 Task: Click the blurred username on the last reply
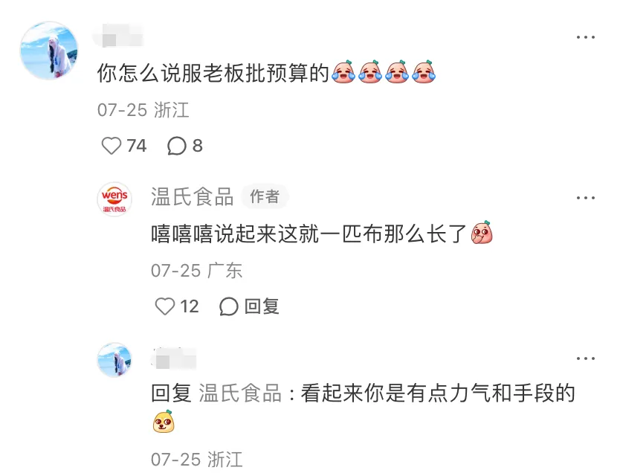(174, 358)
